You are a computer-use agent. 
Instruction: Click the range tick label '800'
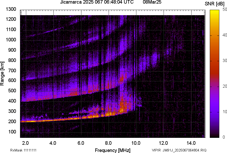[12, 60]
